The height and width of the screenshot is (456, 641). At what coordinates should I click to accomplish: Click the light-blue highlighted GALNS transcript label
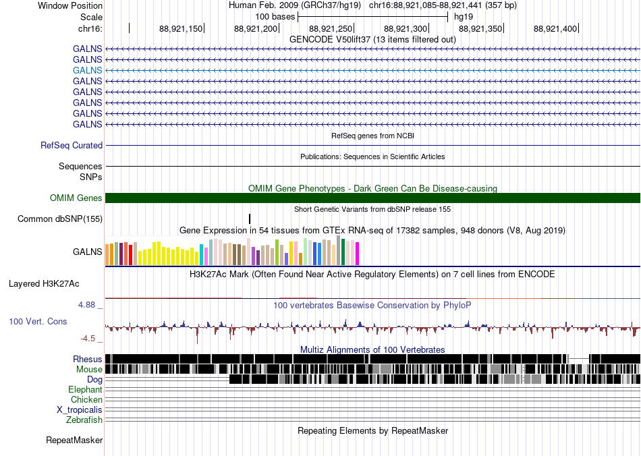[88, 70]
